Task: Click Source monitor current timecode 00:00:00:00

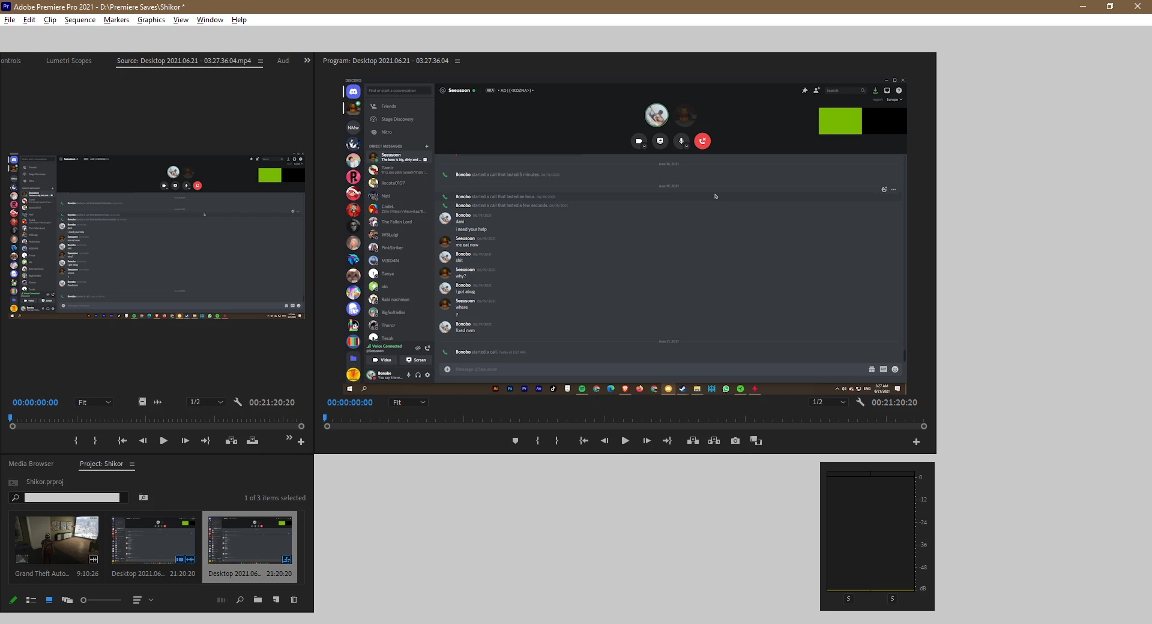Action: pyautogui.click(x=35, y=402)
